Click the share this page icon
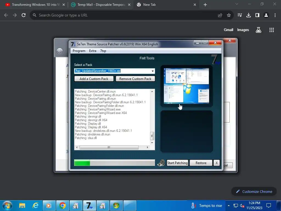This screenshot has height=211, width=281. coord(220,15)
